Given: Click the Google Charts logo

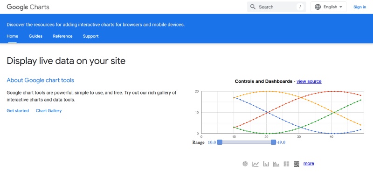Looking at the screenshot, I should [x=28, y=7].
